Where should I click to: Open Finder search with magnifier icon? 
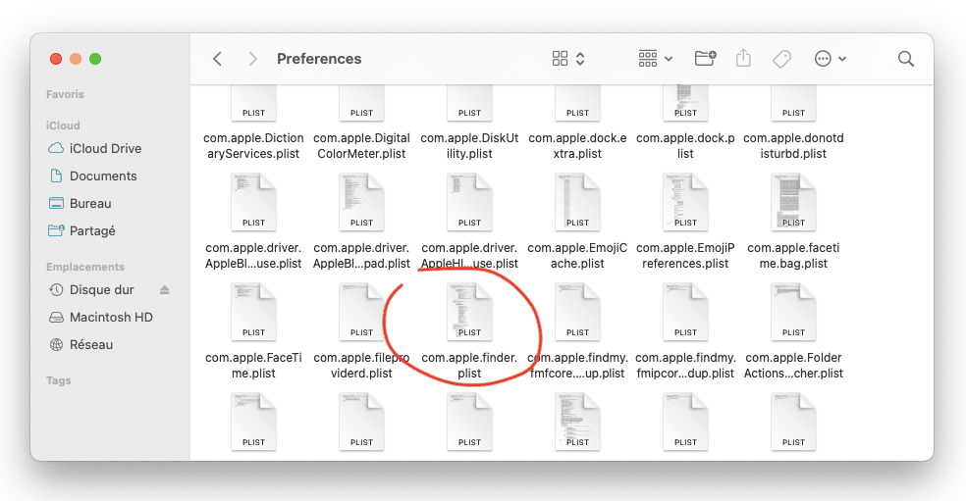[905, 59]
